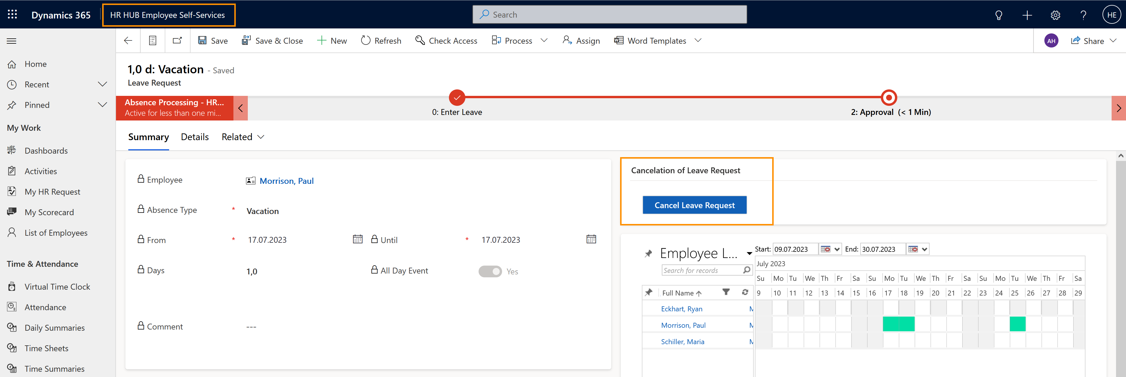
Task: Open the Morrison, Paul employee link
Action: 287,181
